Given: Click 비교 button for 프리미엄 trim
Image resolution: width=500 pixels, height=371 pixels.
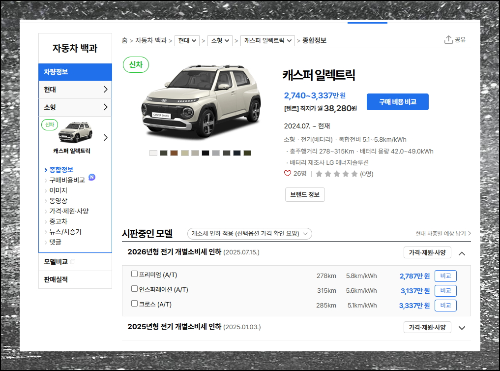Looking at the screenshot, I should 445,276.
